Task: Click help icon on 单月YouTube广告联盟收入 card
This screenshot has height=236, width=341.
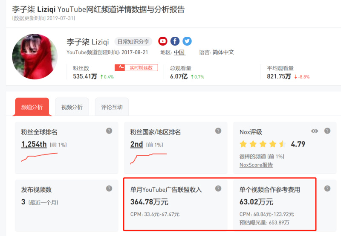Action: coord(218,188)
